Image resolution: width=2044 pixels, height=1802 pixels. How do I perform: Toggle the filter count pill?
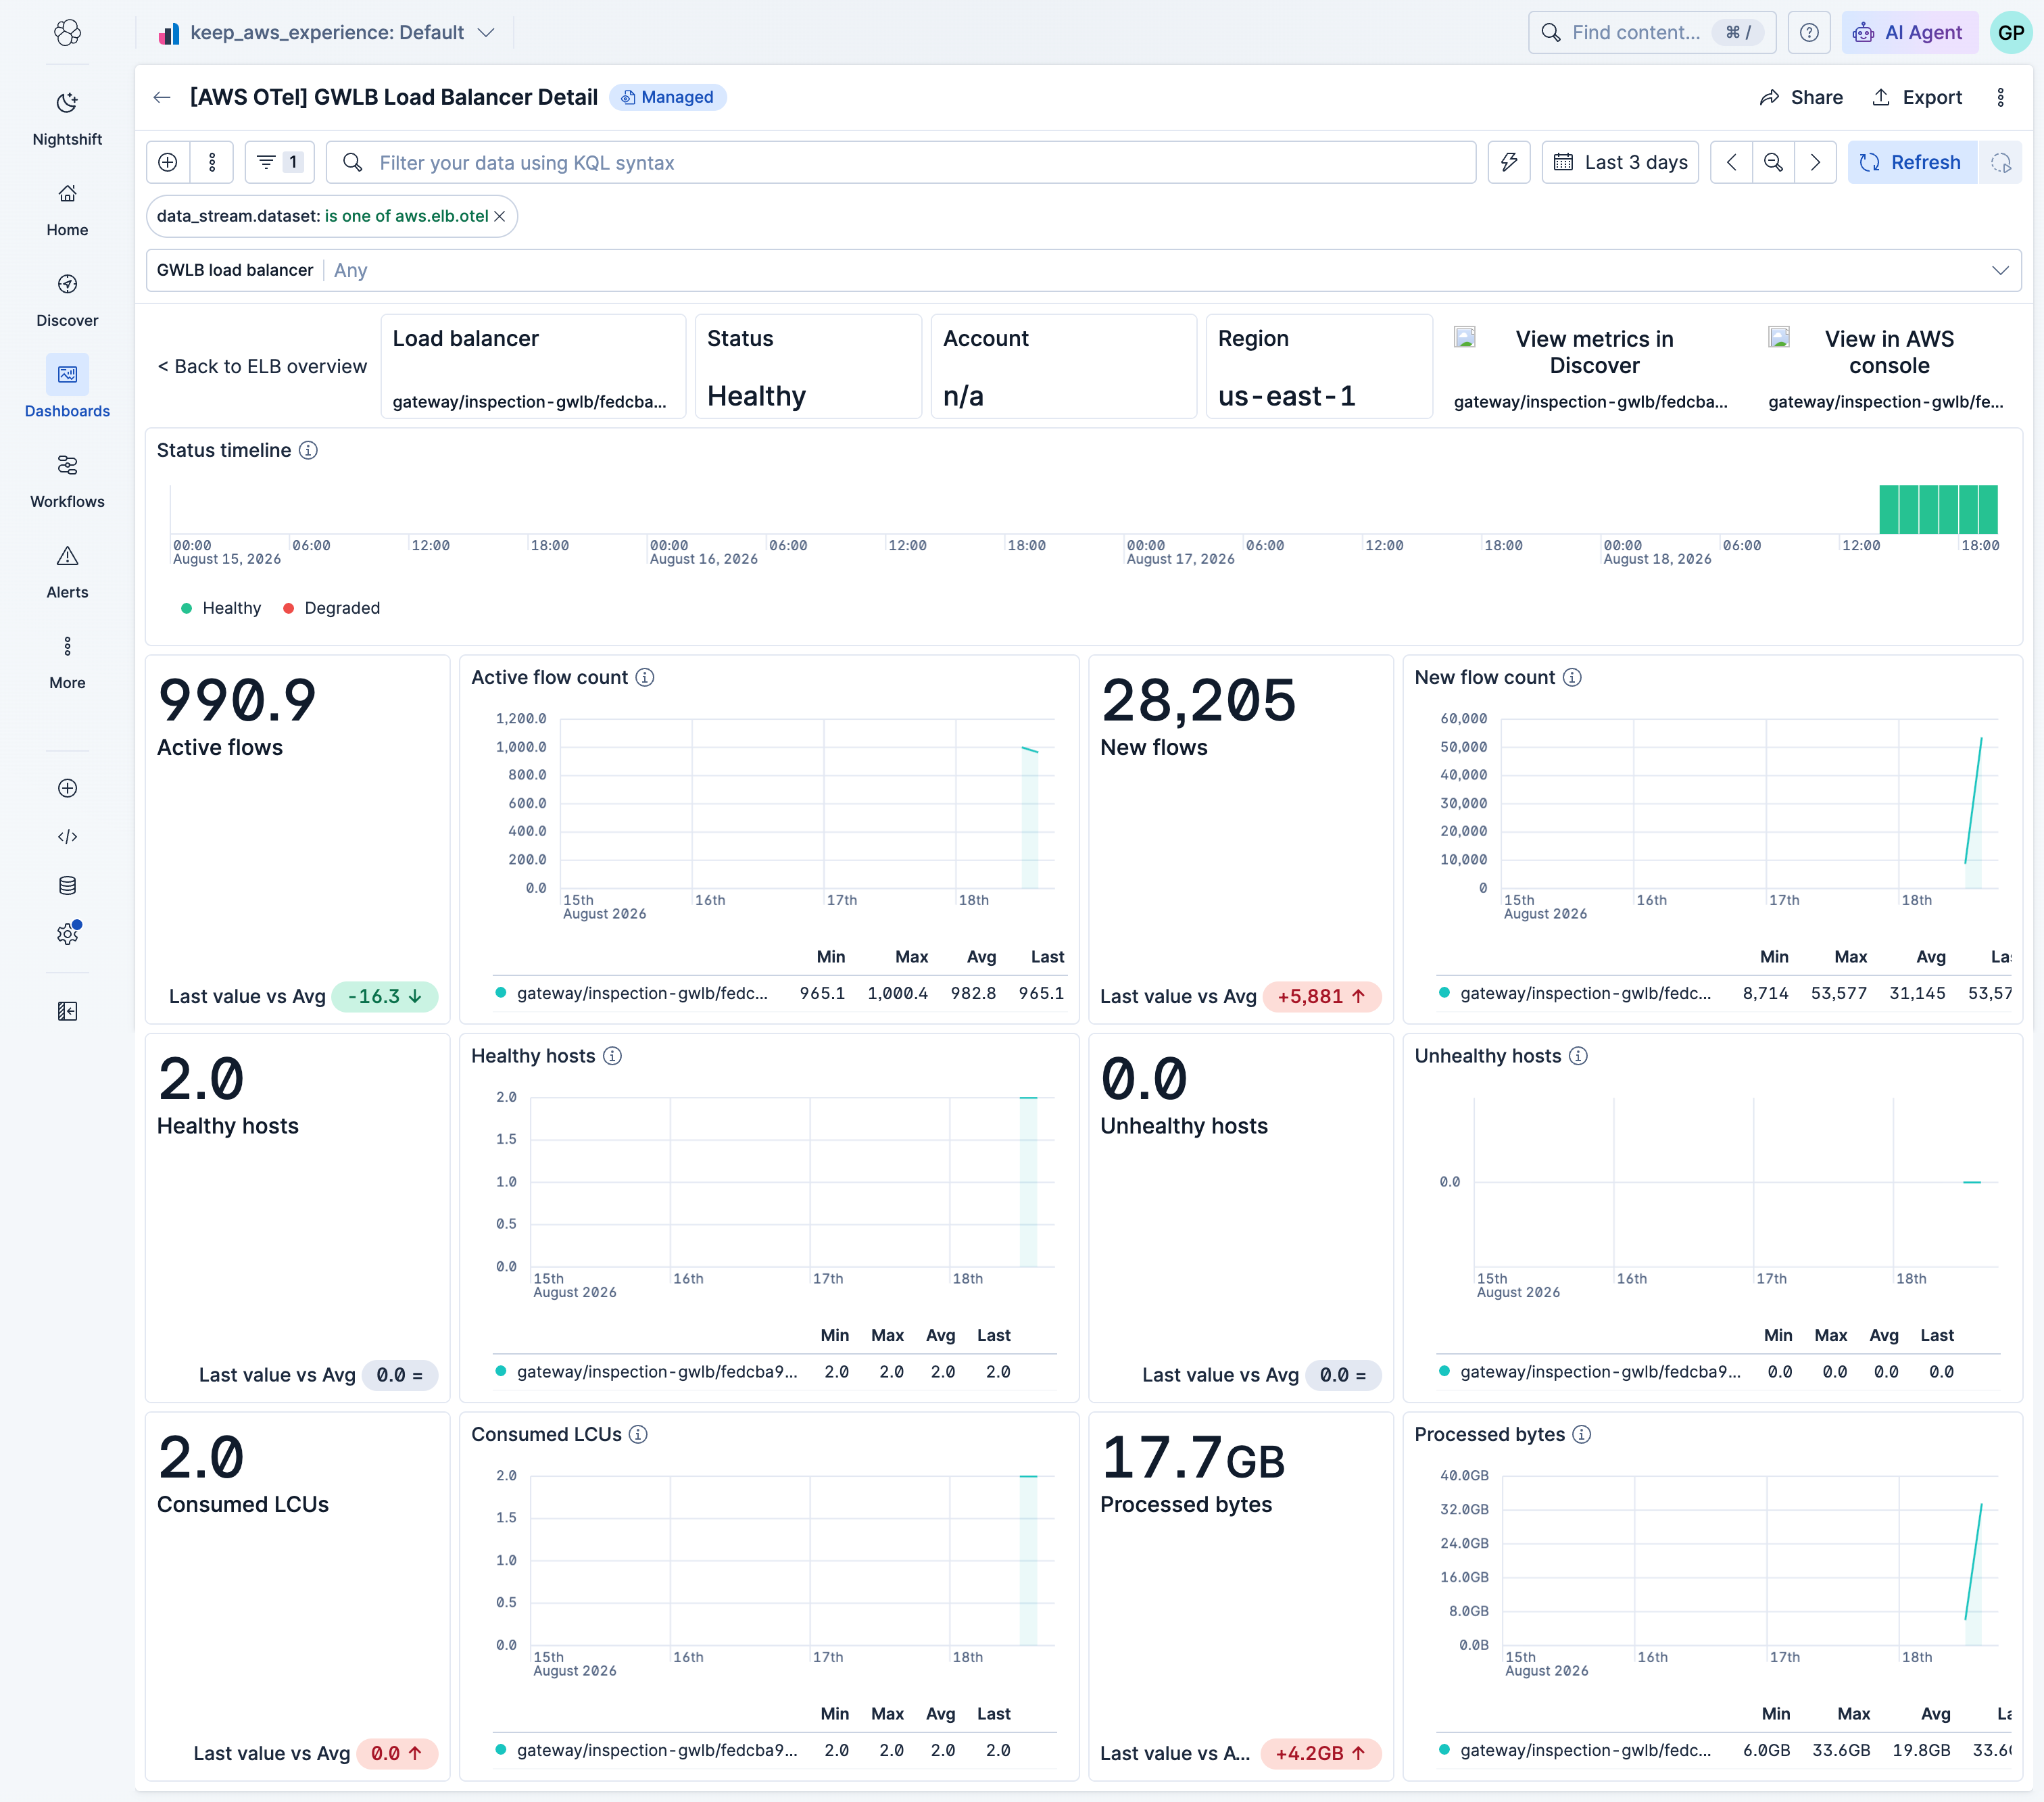(x=280, y=162)
